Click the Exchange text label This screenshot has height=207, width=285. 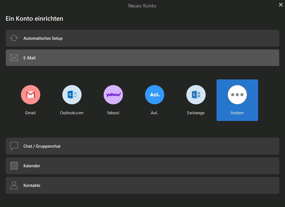pos(196,113)
